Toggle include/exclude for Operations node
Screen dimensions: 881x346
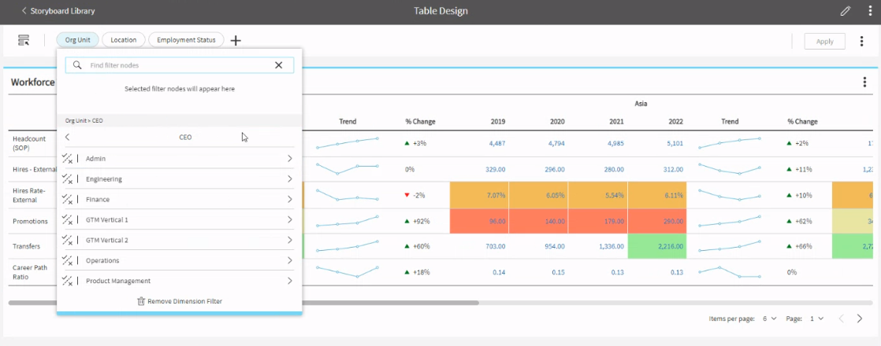[68, 260]
